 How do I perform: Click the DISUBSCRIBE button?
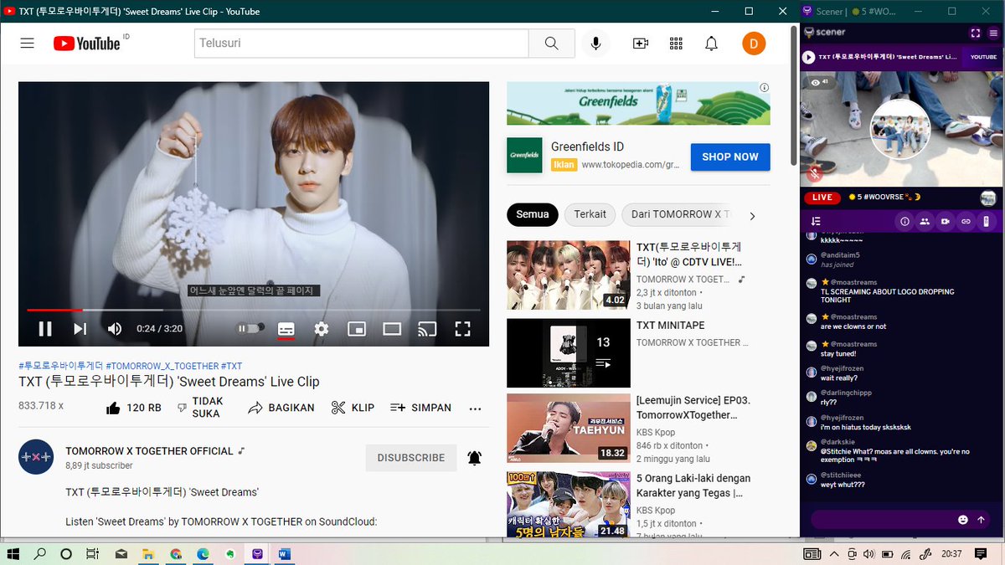tap(411, 458)
